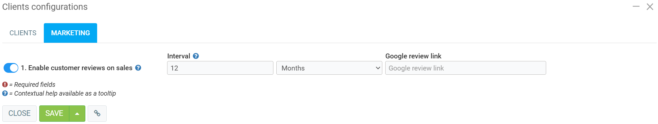Click the chain link icon button
The height and width of the screenshot is (124, 658).
click(97, 113)
